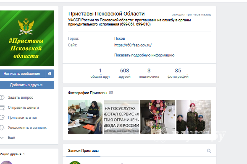Open the Псков city link
247x164 pixels.
120,38
